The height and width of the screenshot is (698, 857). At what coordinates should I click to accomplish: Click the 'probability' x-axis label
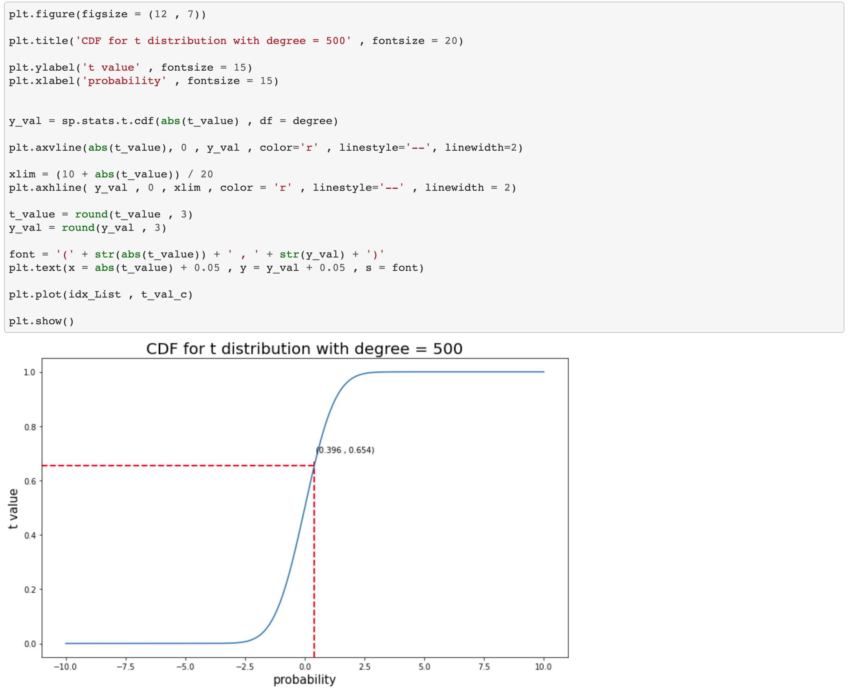click(304, 680)
